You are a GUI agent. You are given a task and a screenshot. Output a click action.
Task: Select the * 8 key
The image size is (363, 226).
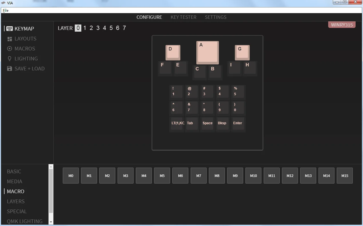207,108
